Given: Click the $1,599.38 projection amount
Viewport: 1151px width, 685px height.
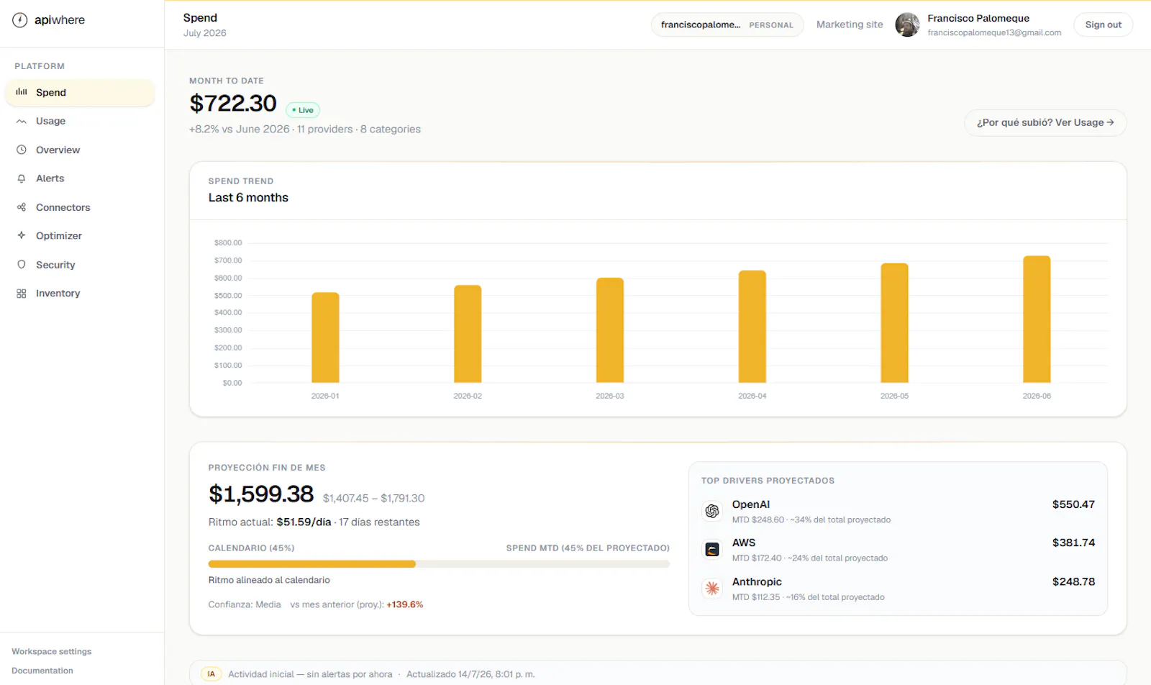Looking at the screenshot, I should click(261, 494).
